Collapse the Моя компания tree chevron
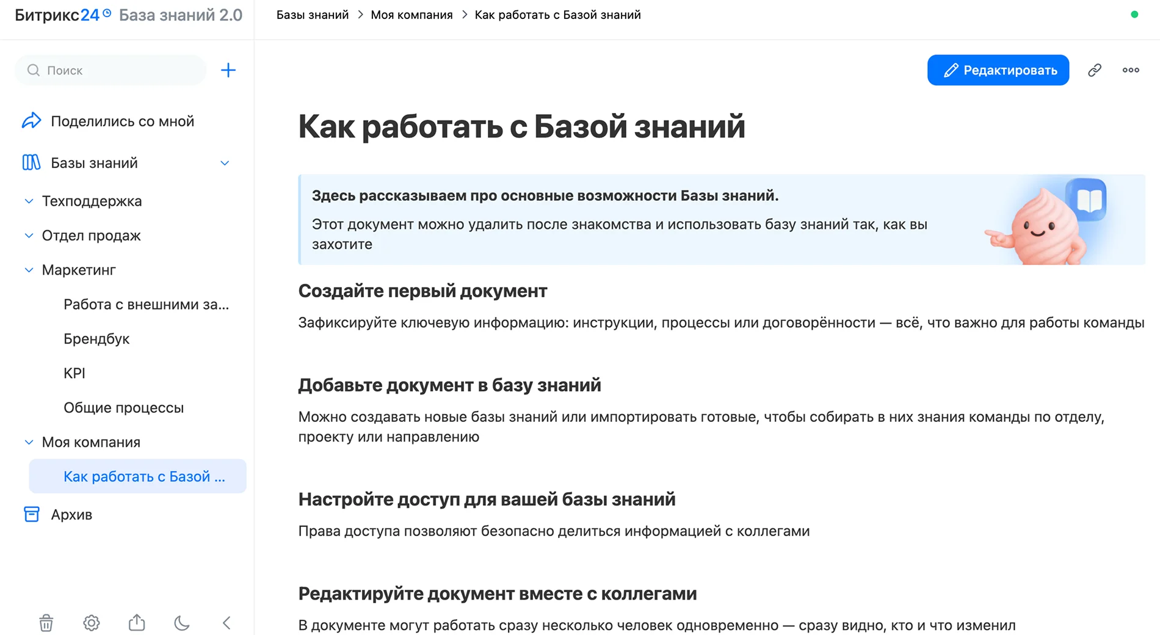 point(29,442)
